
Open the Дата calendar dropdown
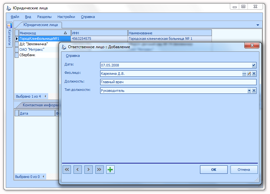(x=254, y=65)
